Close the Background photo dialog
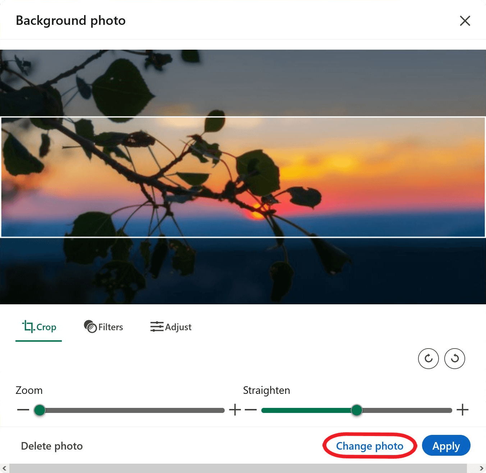Image resolution: width=486 pixels, height=473 pixels. click(x=465, y=21)
